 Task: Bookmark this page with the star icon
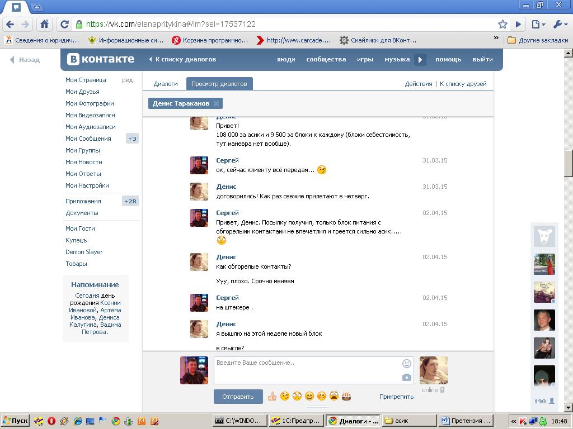click(x=502, y=25)
